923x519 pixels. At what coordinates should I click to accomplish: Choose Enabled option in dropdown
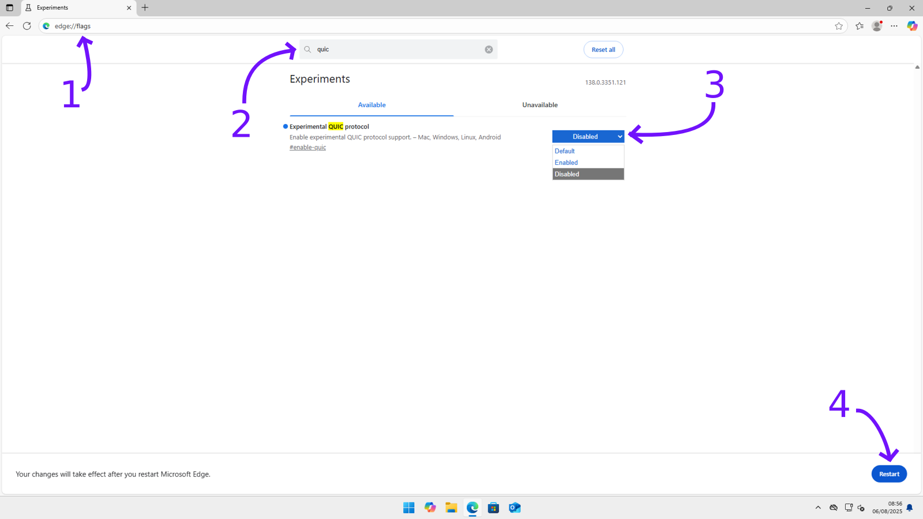(588, 163)
